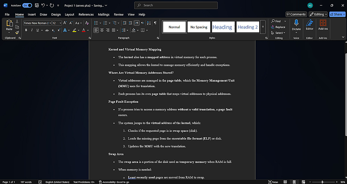347x184 pixels.
Task: Open spelling and grammar check in status bar
Action: tap(40, 182)
